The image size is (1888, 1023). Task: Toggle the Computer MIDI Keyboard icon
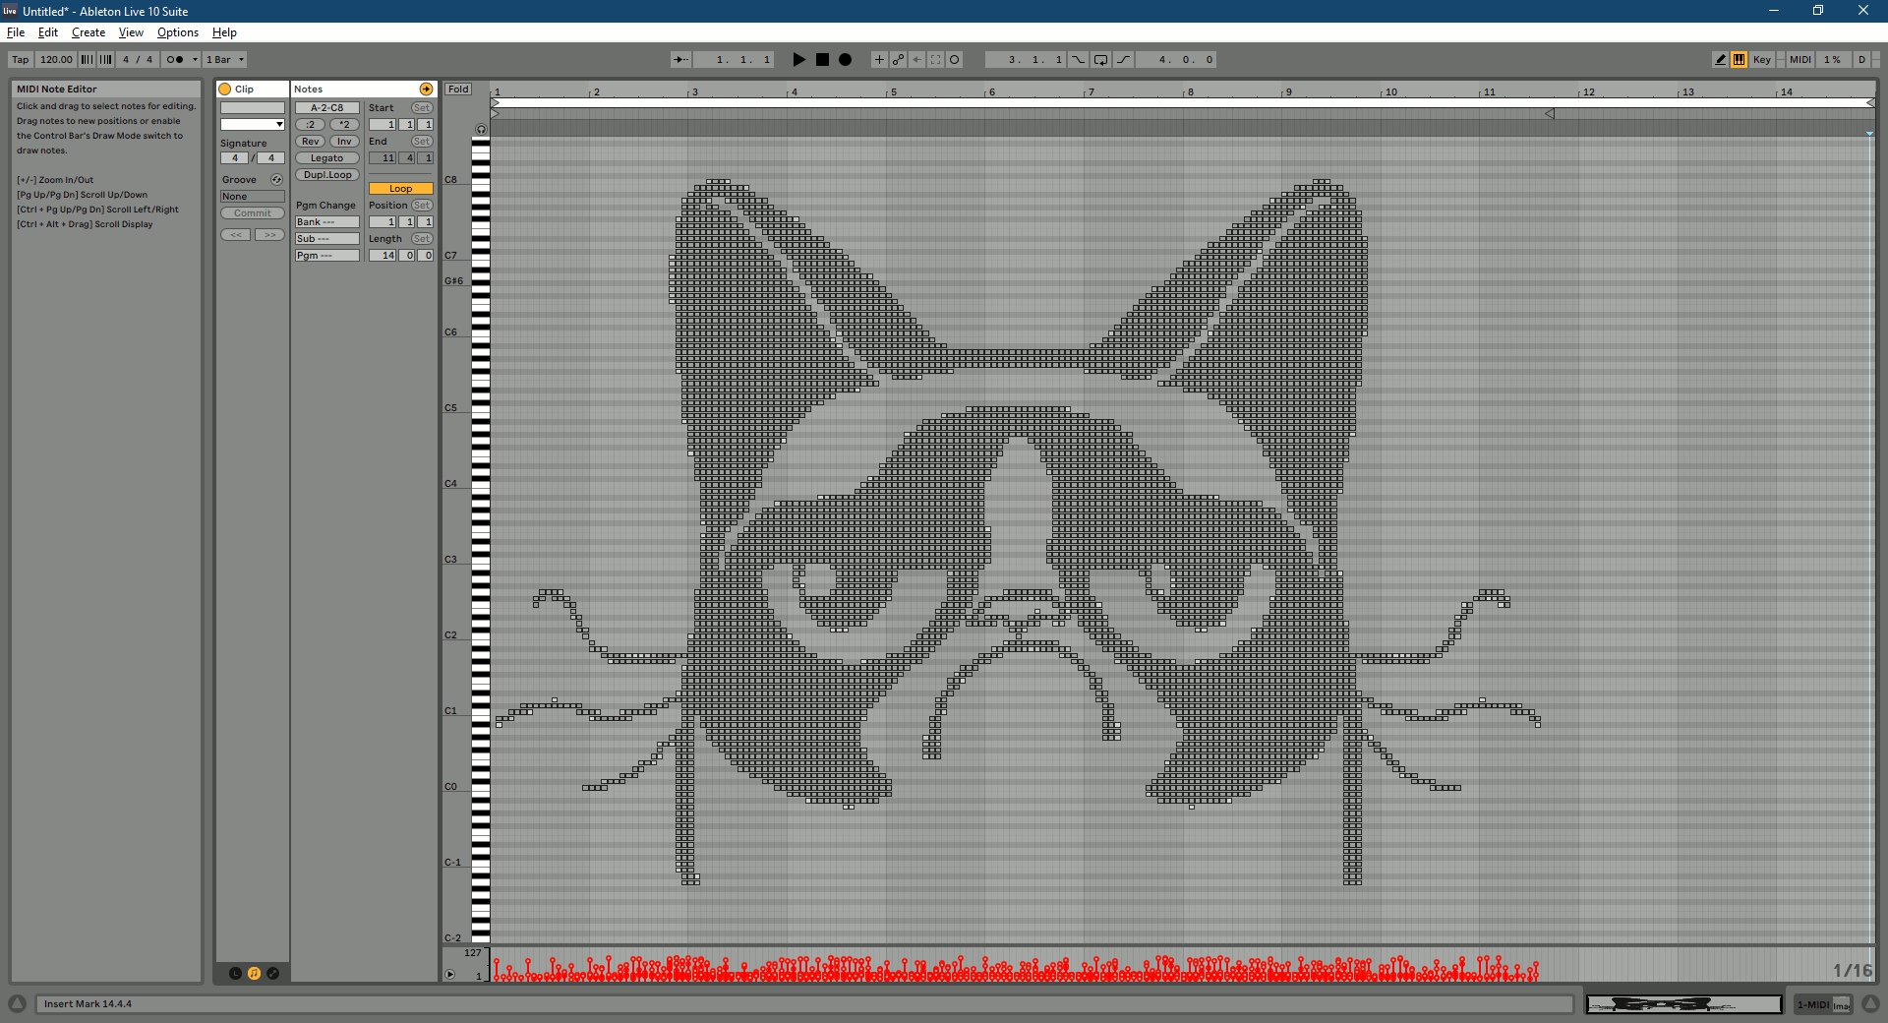pyautogui.click(x=1739, y=60)
